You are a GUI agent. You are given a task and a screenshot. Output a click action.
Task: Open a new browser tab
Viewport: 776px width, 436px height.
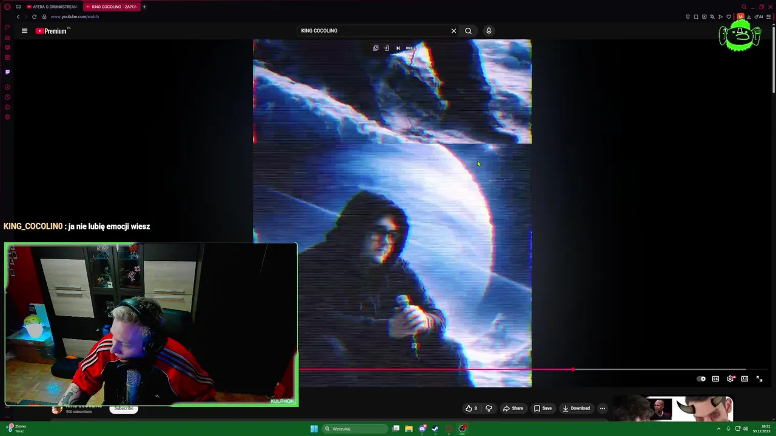(144, 7)
